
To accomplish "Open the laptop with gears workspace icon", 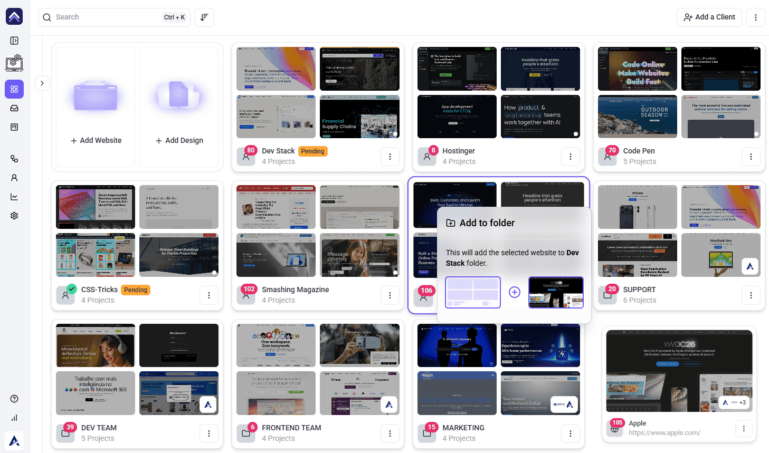I will click(x=14, y=63).
